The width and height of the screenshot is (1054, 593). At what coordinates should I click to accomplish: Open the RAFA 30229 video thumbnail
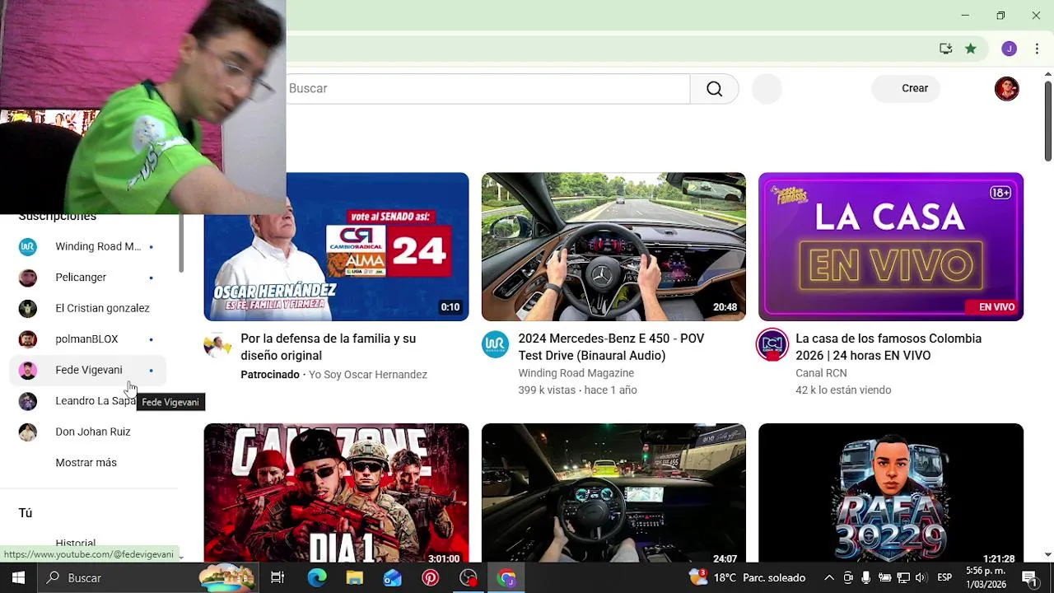point(891,493)
